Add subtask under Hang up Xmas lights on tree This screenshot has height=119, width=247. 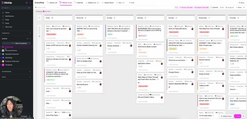[x=81, y=77]
